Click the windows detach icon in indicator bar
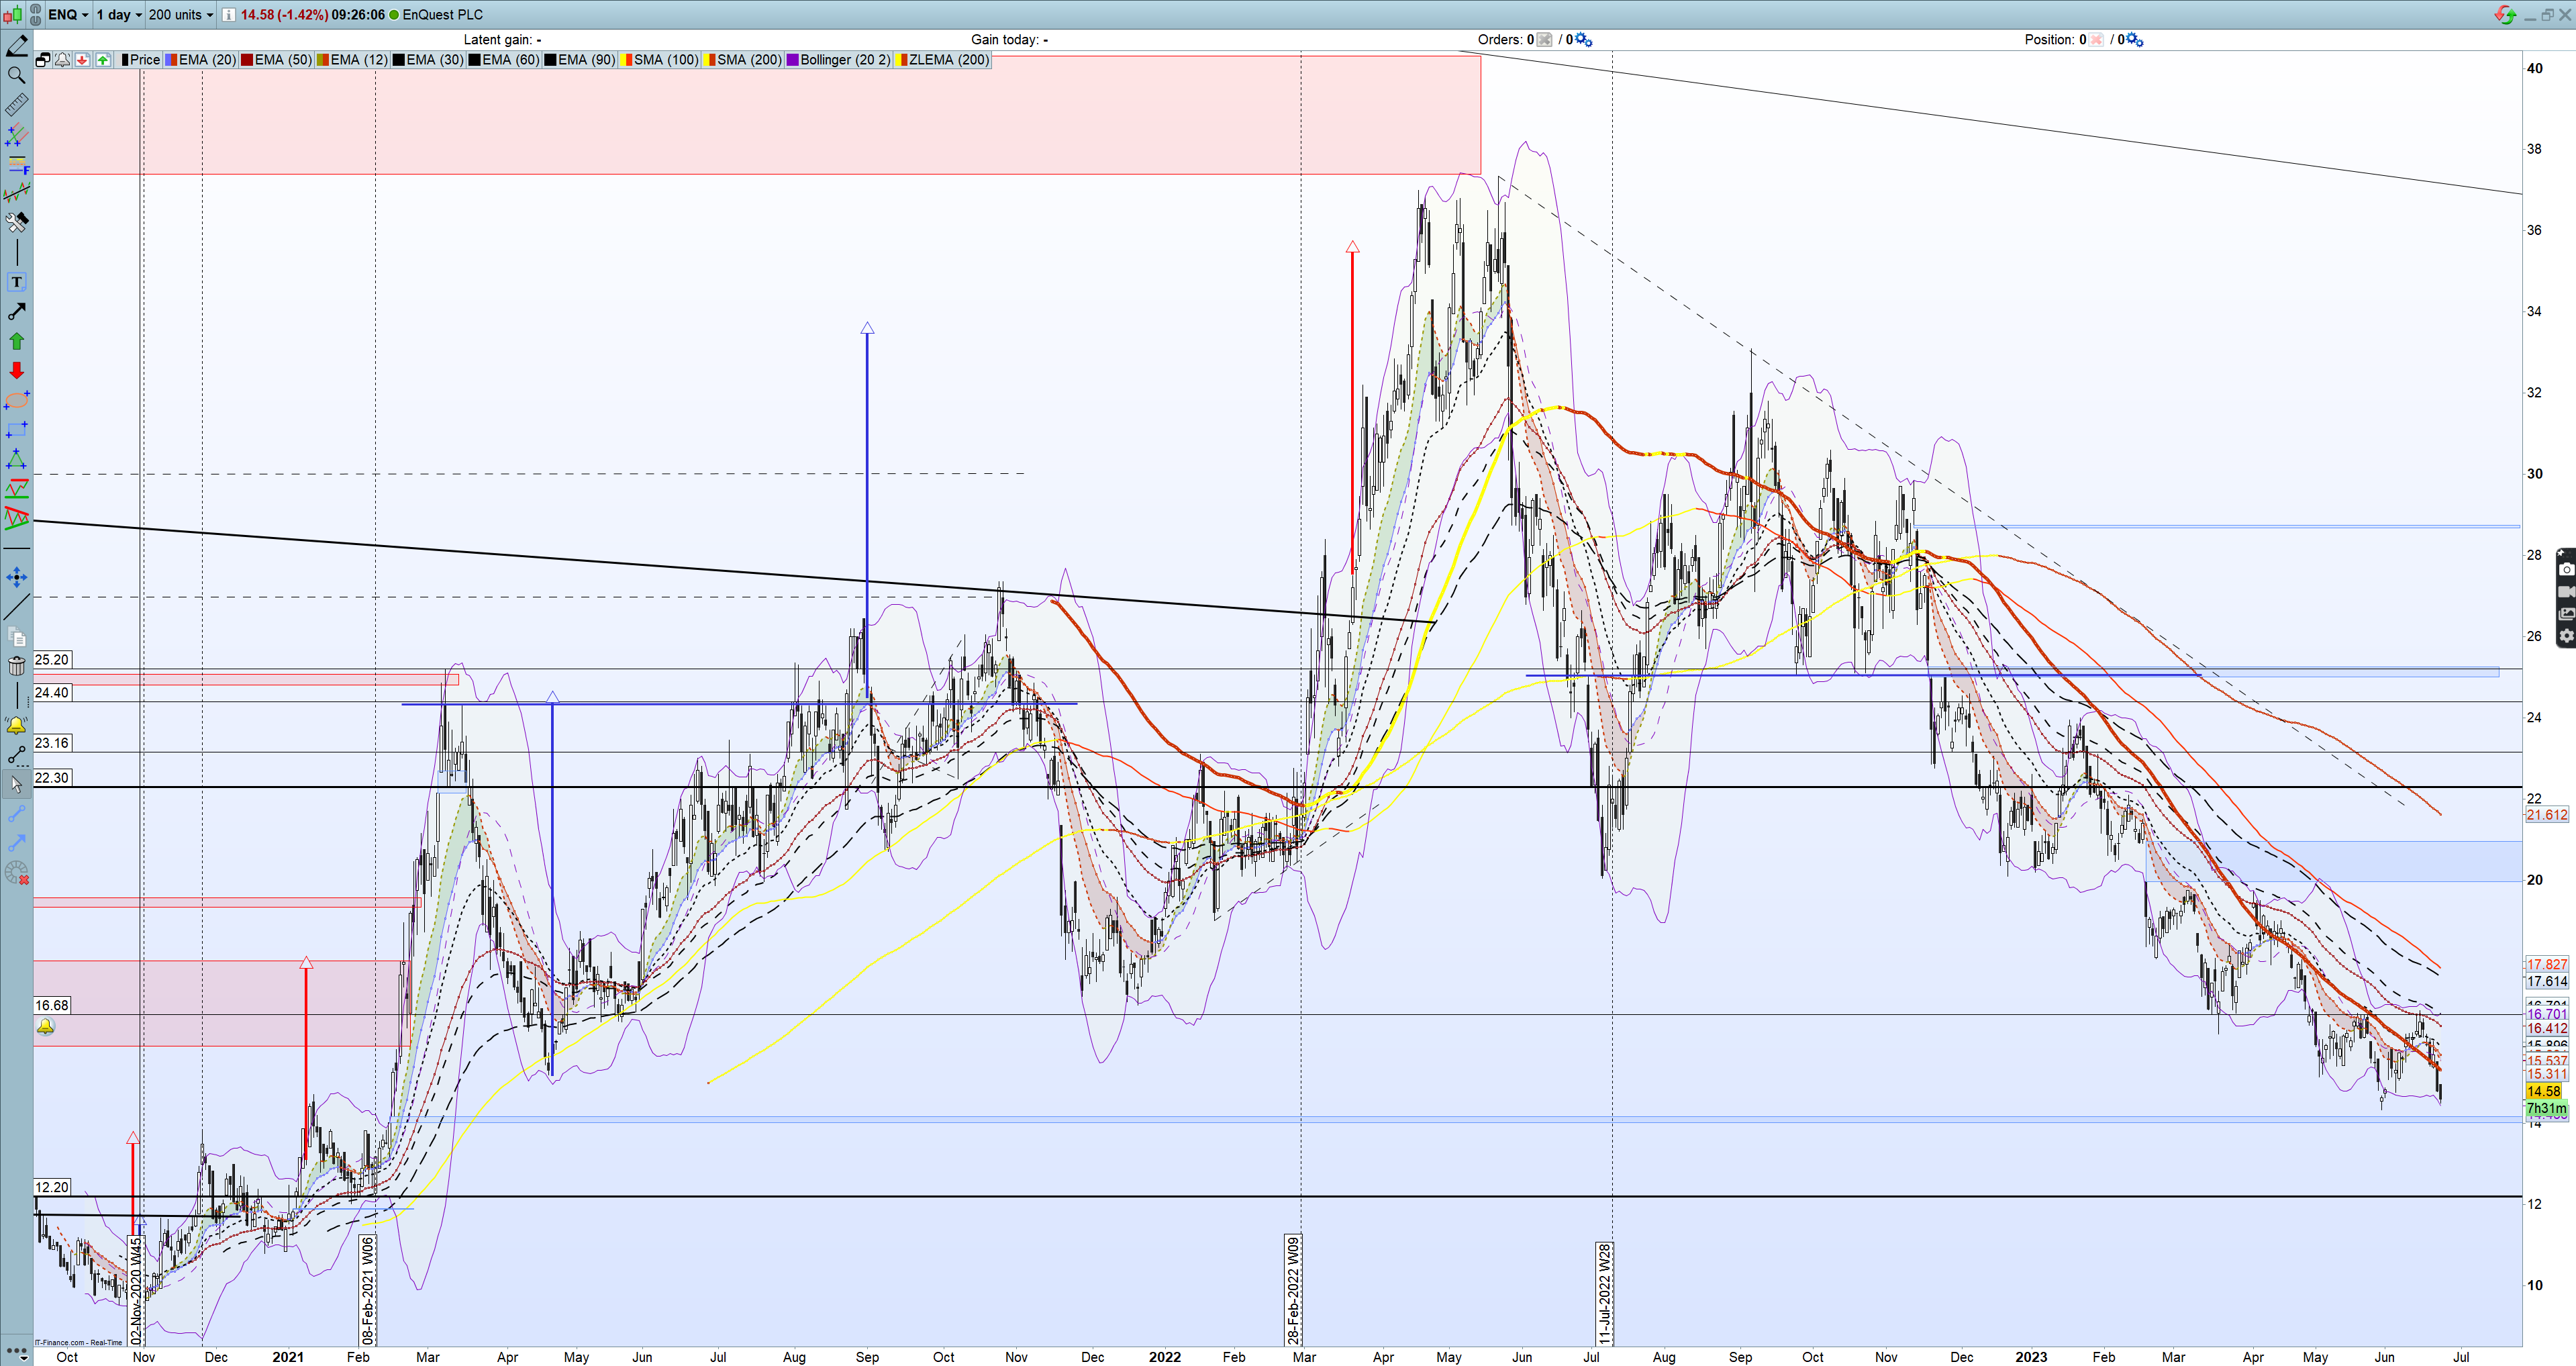The height and width of the screenshot is (1366, 2576). click(43, 60)
